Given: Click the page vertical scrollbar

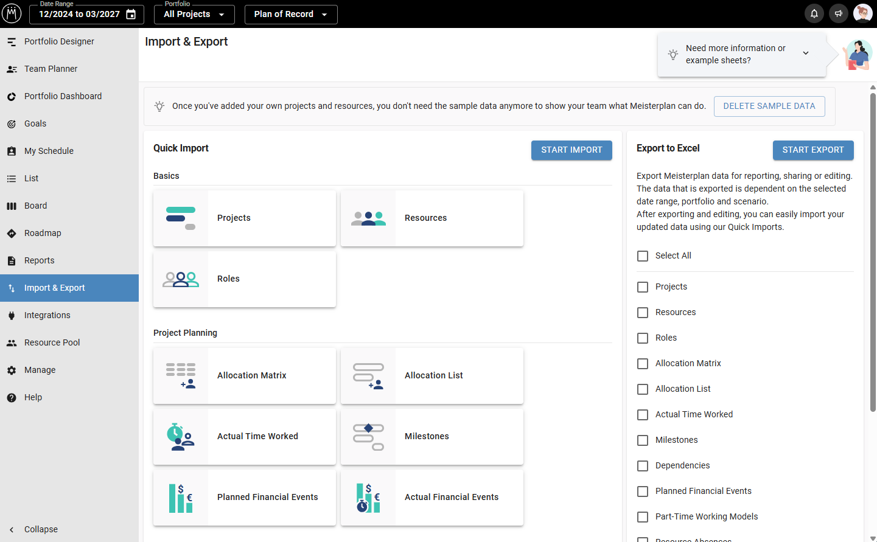Looking at the screenshot, I should pyautogui.click(x=873, y=252).
